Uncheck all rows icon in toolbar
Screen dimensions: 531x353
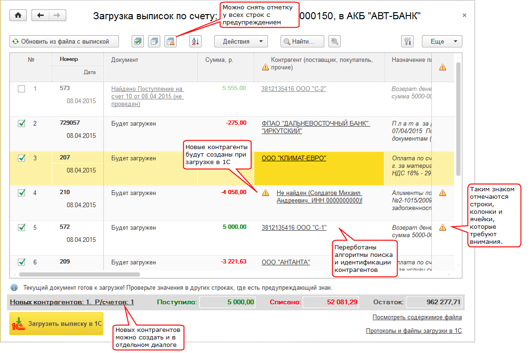tap(154, 41)
